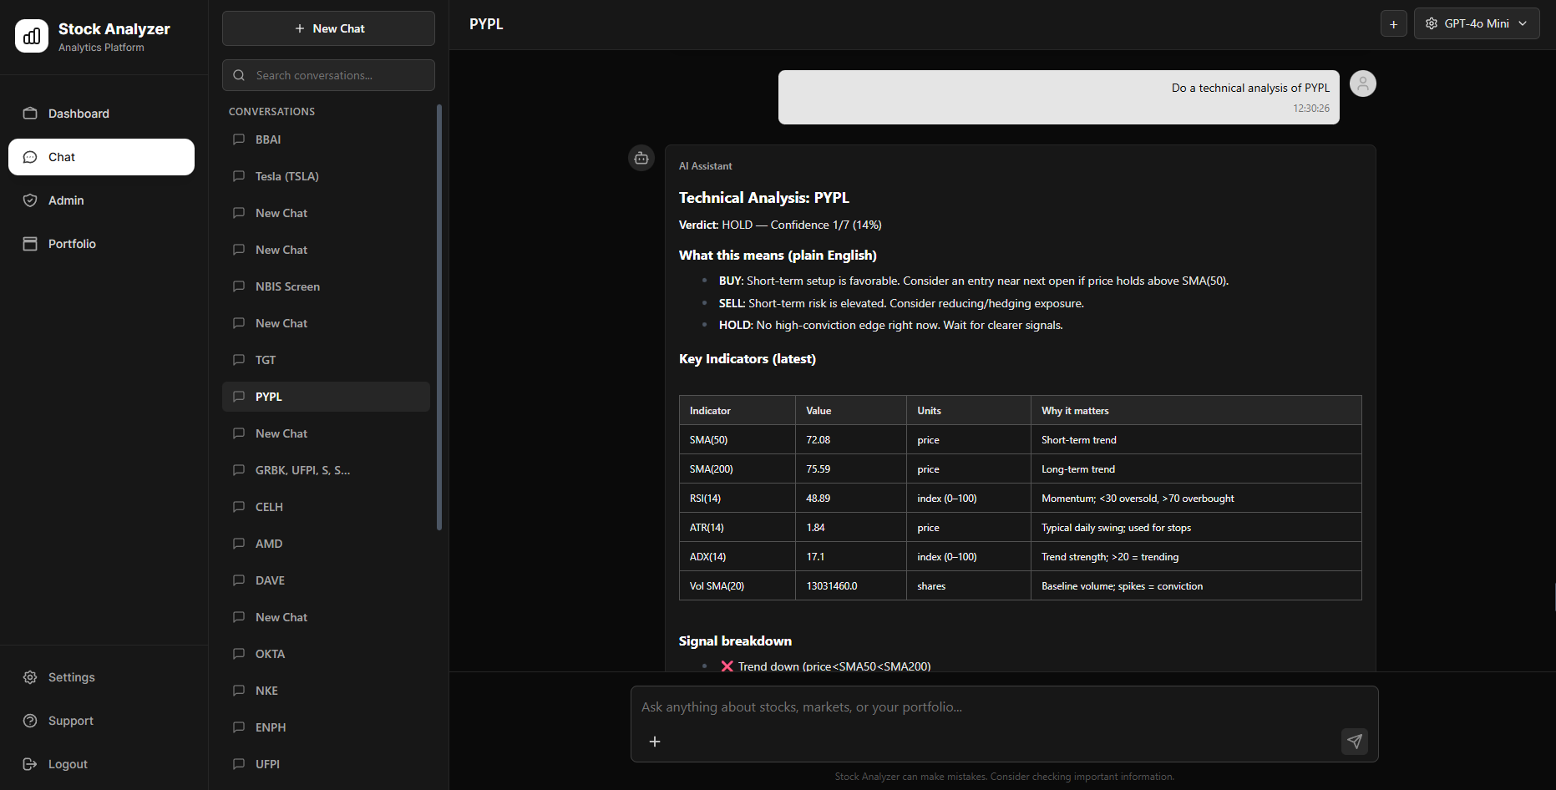The width and height of the screenshot is (1556, 790).
Task: Click the Stock Analyzer logo icon
Action: point(31,36)
